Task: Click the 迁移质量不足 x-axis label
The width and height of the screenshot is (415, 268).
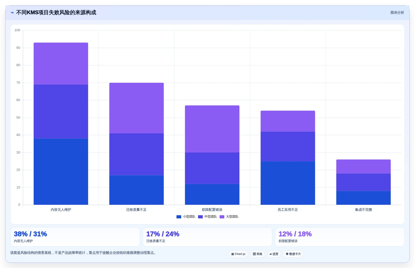Action: (136, 210)
